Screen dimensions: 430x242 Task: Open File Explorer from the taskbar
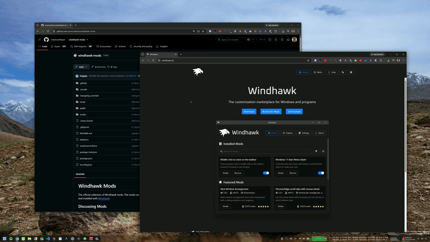(29, 239)
